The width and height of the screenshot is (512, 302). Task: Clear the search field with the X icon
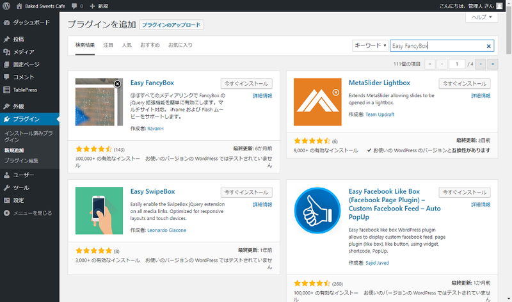pos(489,46)
